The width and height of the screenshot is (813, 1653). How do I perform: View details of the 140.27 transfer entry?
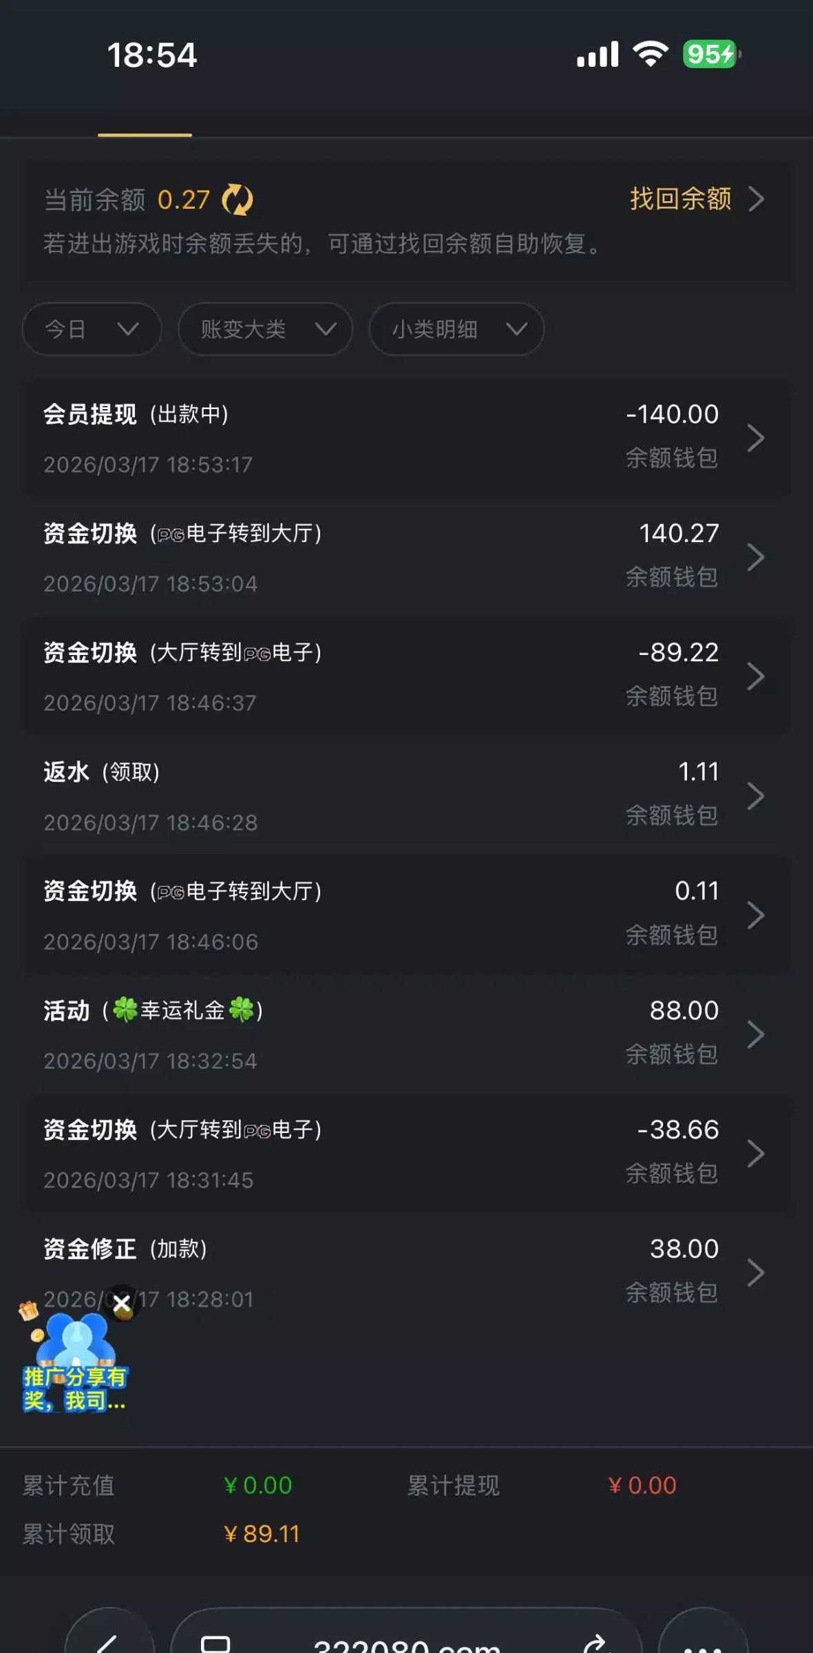pyautogui.click(x=406, y=557)
